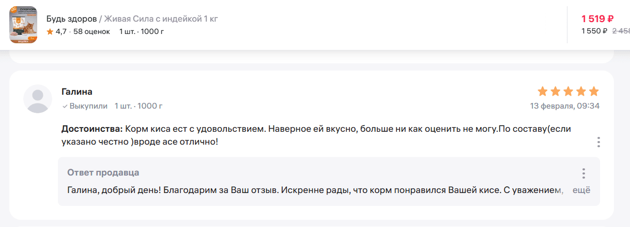Open the product thumbnail image

23,25
